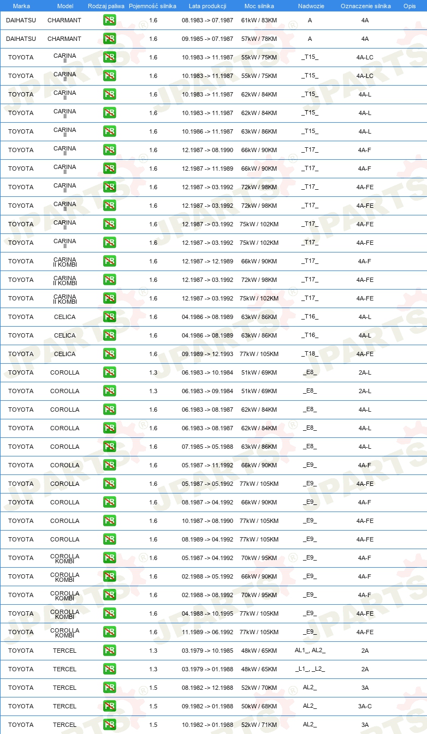Click fuel icon in Carina II 12.1987 -> 08.1990 row
The height and width of the screenshot is (734, 427).
(x=109, y=150)
